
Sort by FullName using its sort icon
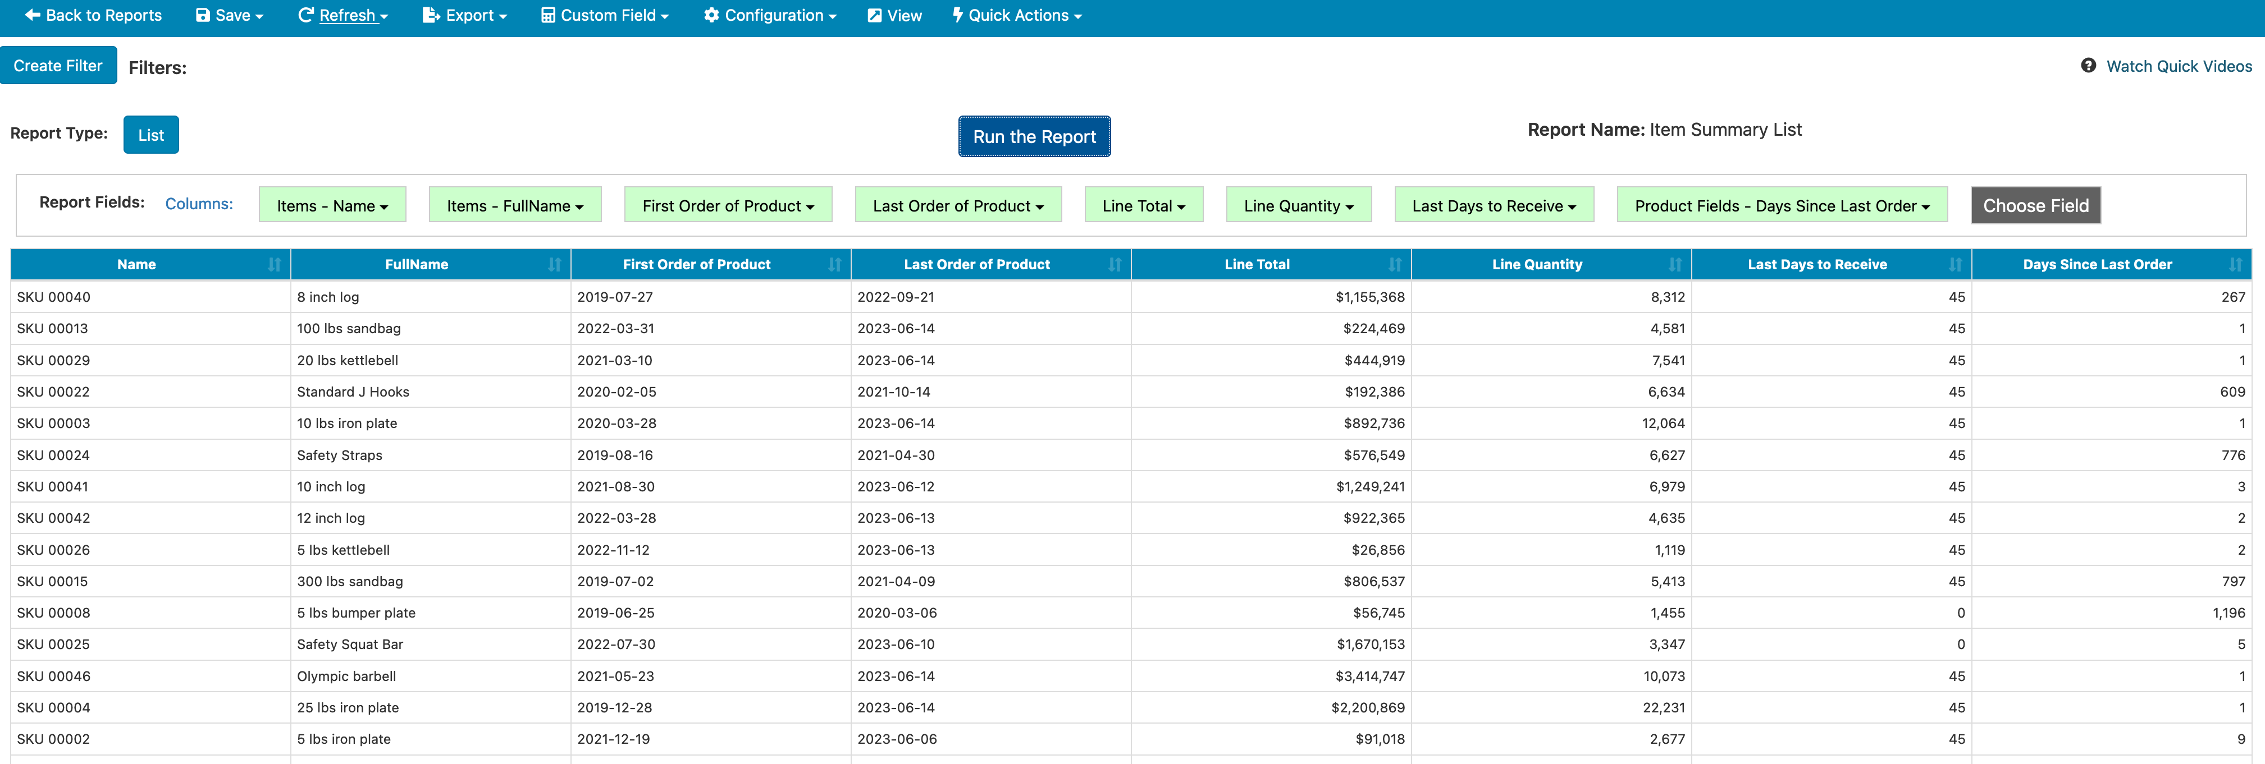point(554,264)
